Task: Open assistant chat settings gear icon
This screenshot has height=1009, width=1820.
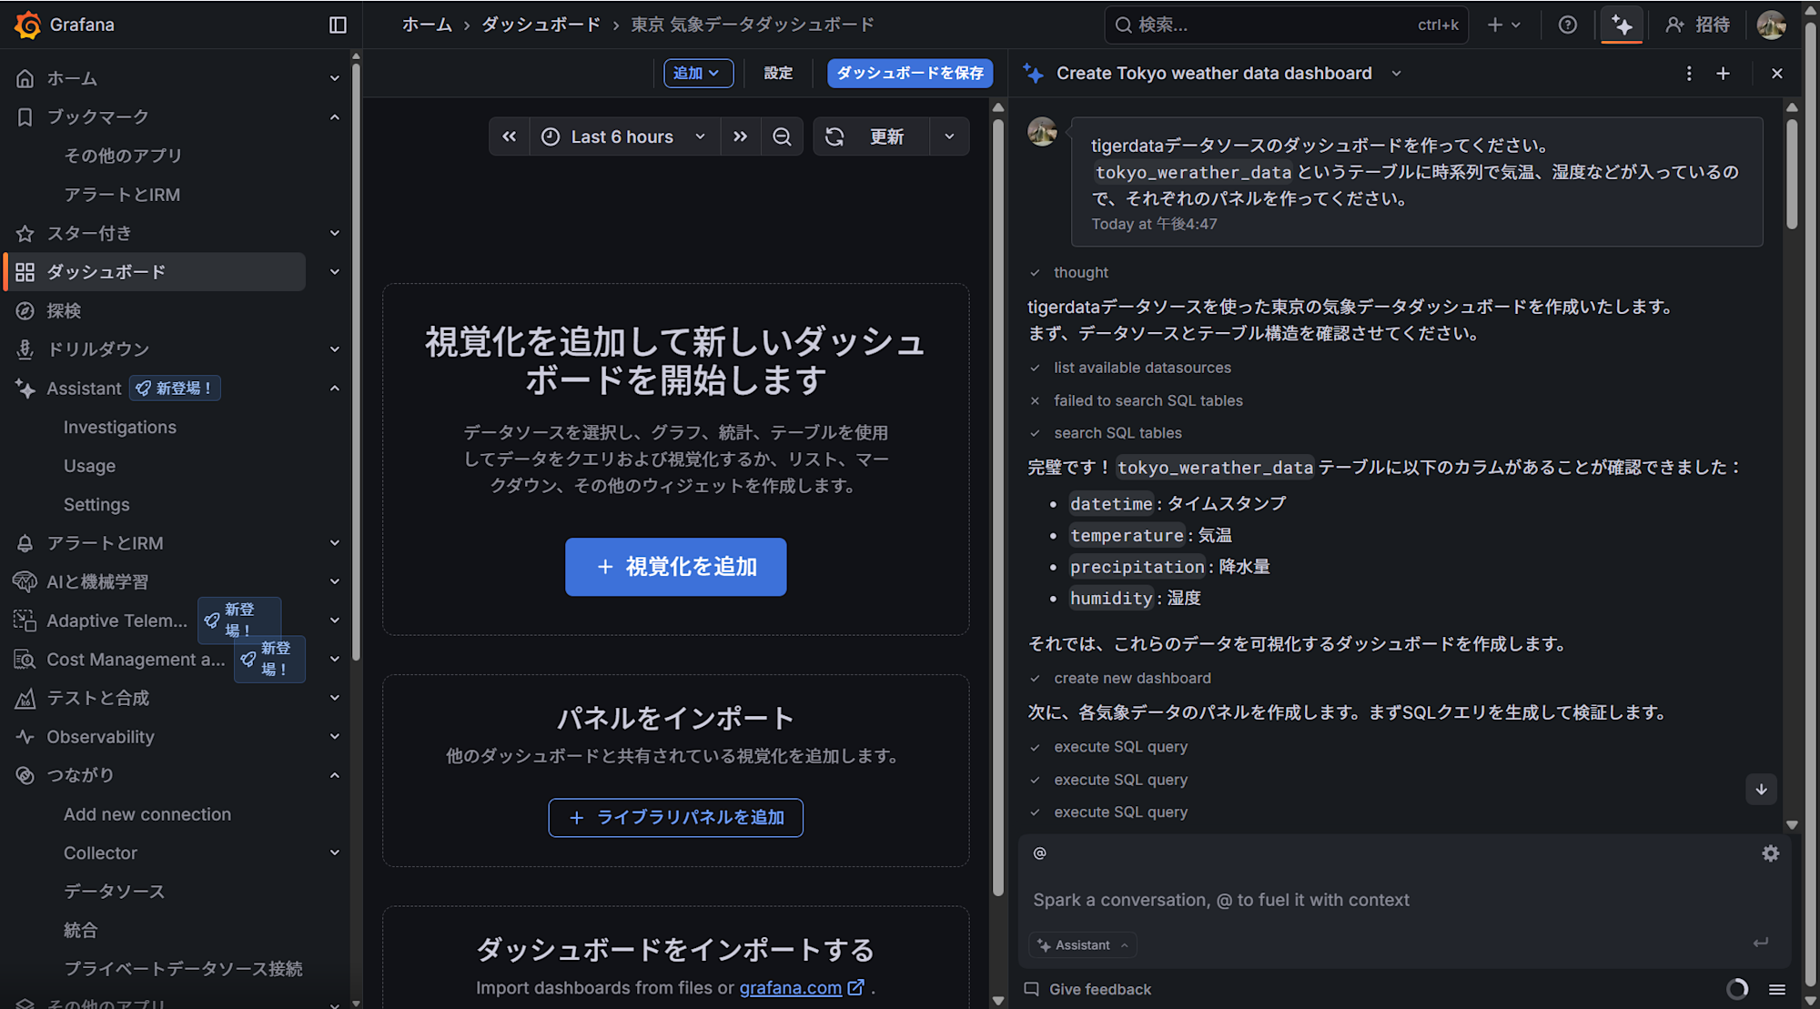Action: [x=1770, y=853]
